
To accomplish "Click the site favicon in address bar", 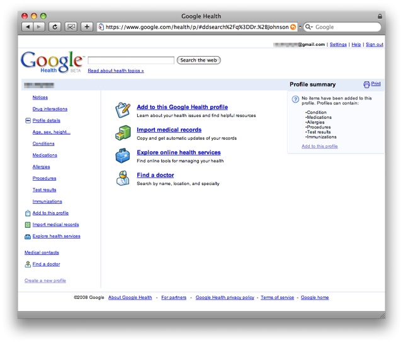I will coord(101,27).
